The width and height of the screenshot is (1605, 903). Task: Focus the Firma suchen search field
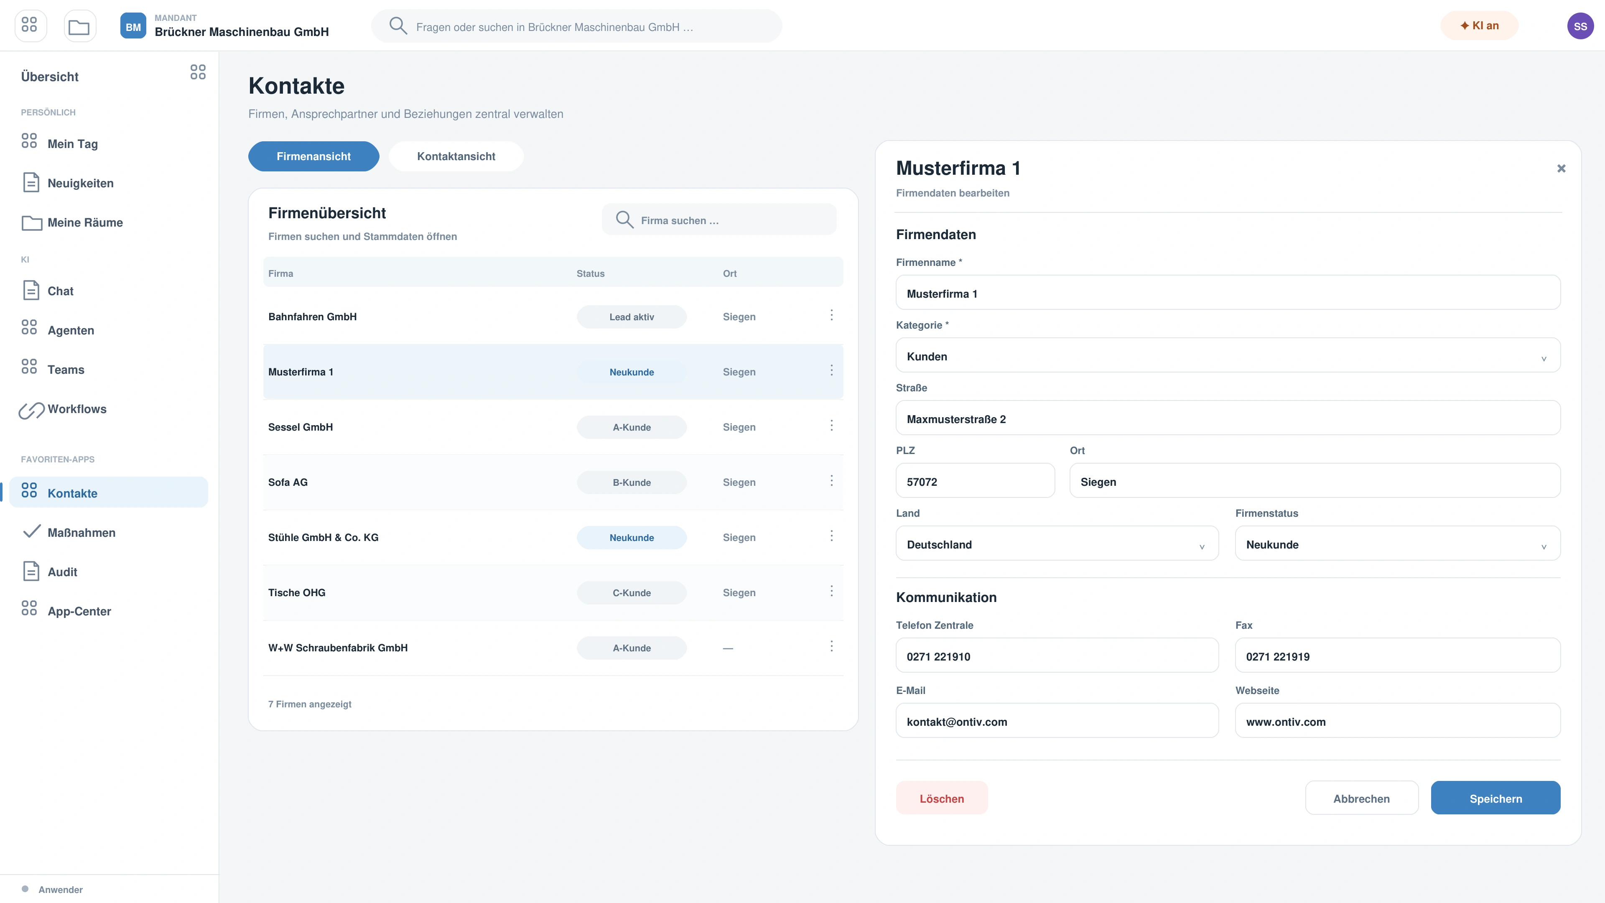(x=719, y=220)
